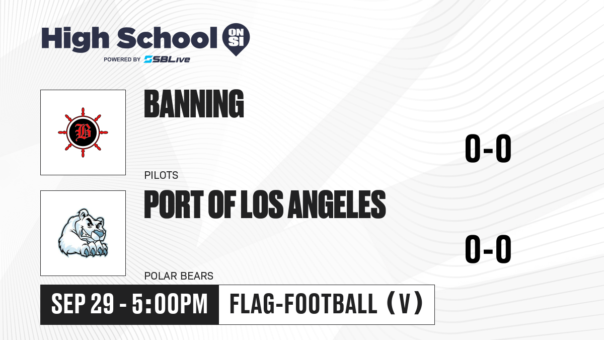Image resolution: width=604 pixels, height=340 pixels.
Task: Click the PORT OF LOS ANGELES team name
Action: [265, 205]
